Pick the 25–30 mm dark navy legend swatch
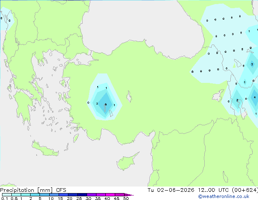Viewport: 258px width, 200px height. [82, 195]
